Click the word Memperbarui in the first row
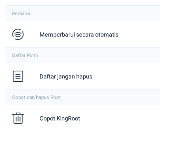This screenshot has height=144, width=173. click(57, 35)
